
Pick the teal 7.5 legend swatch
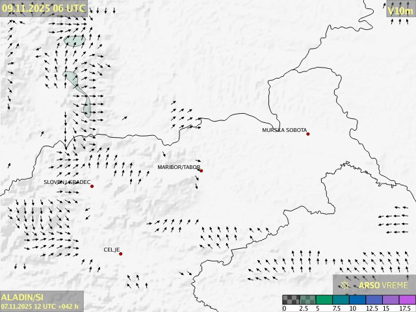(341, 300)
